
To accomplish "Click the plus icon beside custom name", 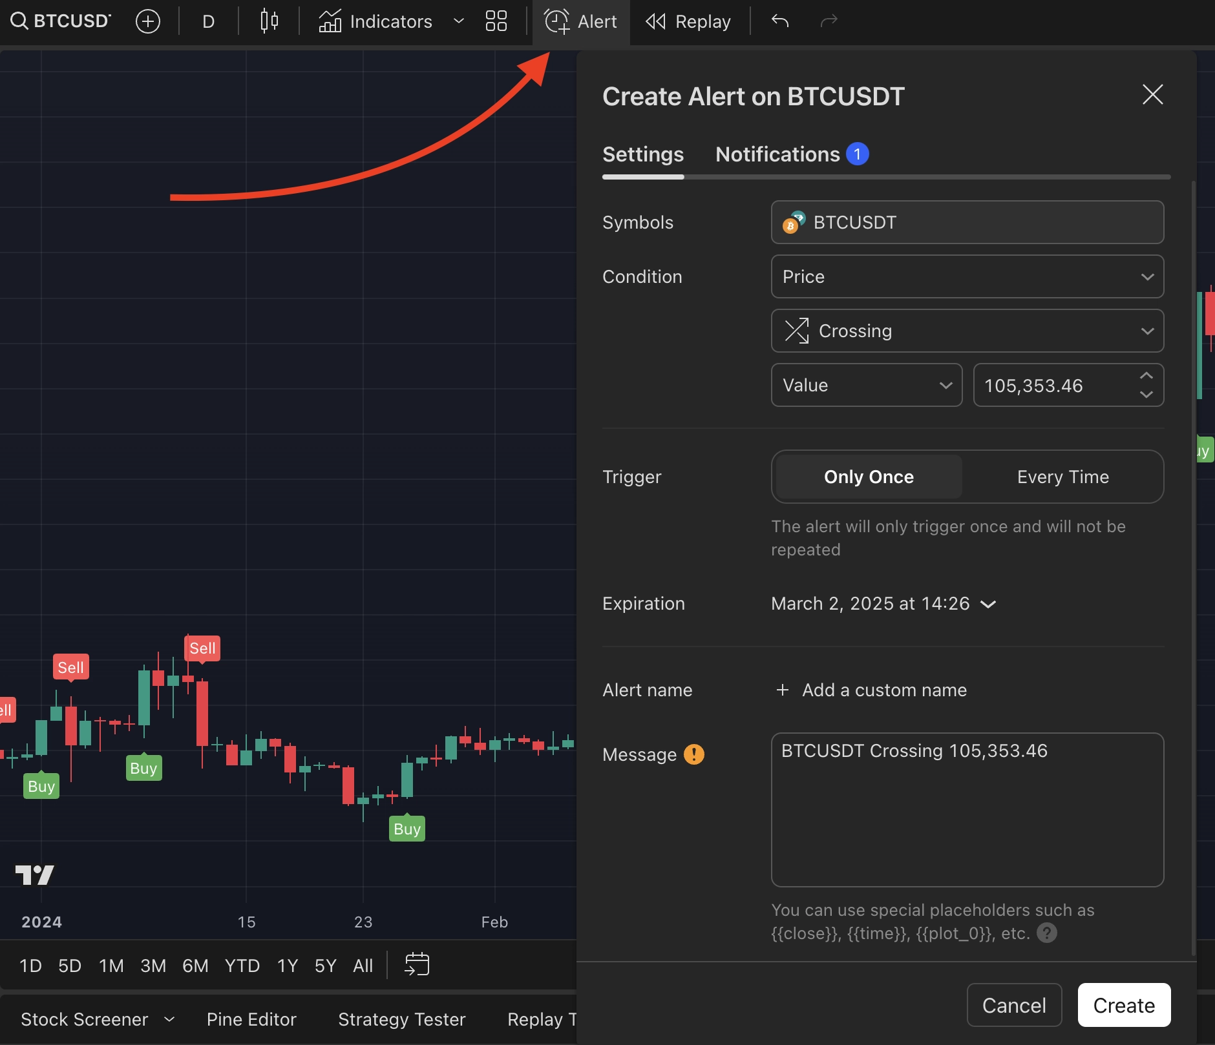I will (x=783, y=690).
